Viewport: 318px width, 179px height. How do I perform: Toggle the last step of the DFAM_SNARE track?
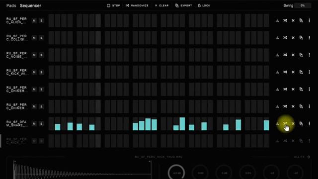(x=266, y=124)
